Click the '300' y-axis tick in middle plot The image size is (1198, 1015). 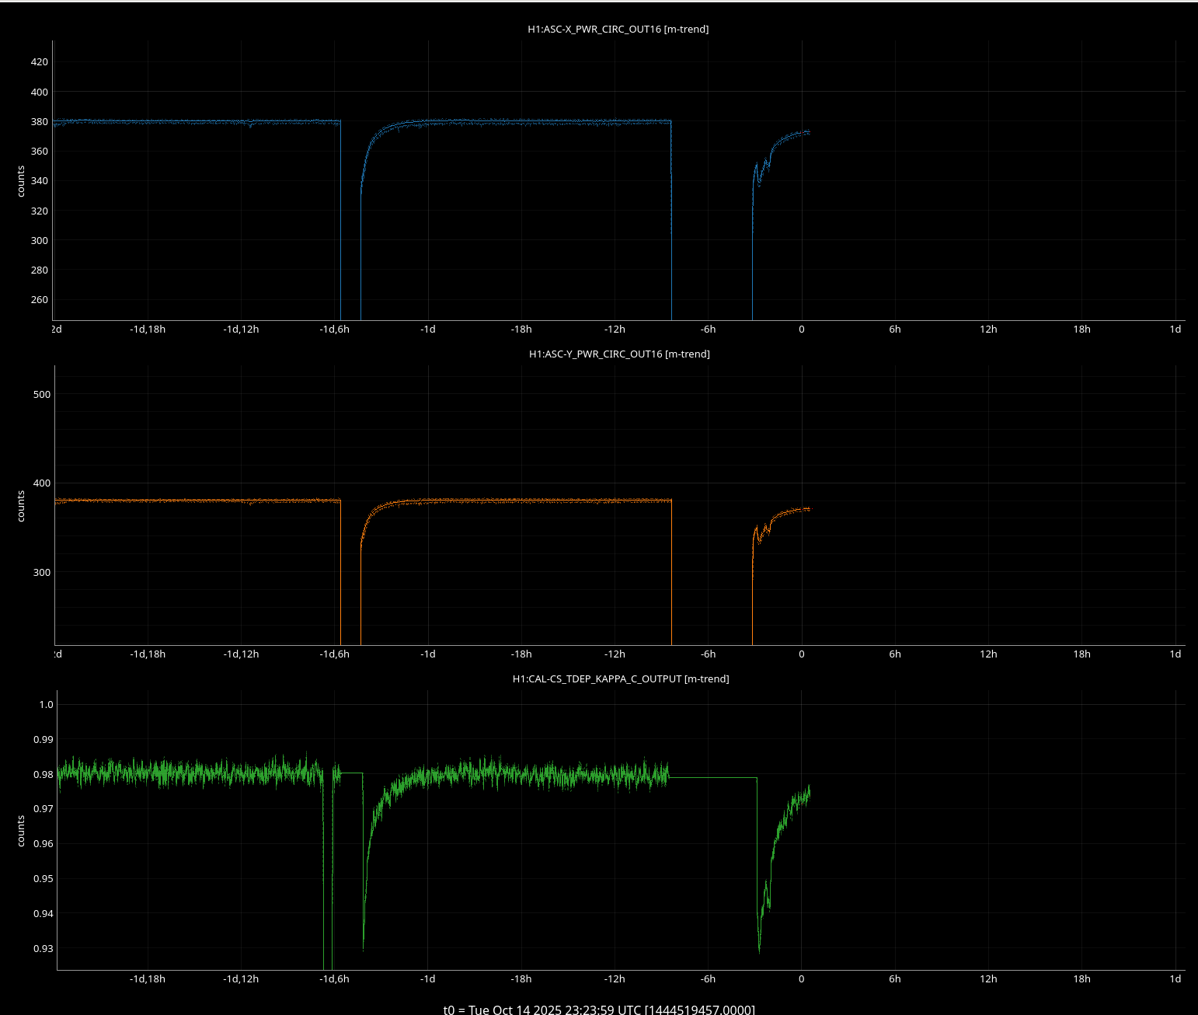(x=41, y=573)
